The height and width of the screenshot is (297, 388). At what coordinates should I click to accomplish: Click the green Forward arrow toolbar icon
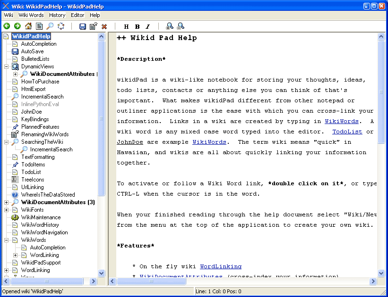click(x=17, y=26)
